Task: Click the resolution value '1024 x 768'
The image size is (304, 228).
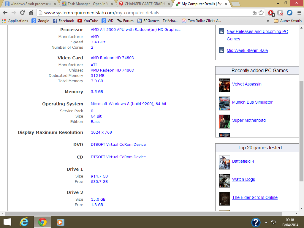Action: pos(102,132)
